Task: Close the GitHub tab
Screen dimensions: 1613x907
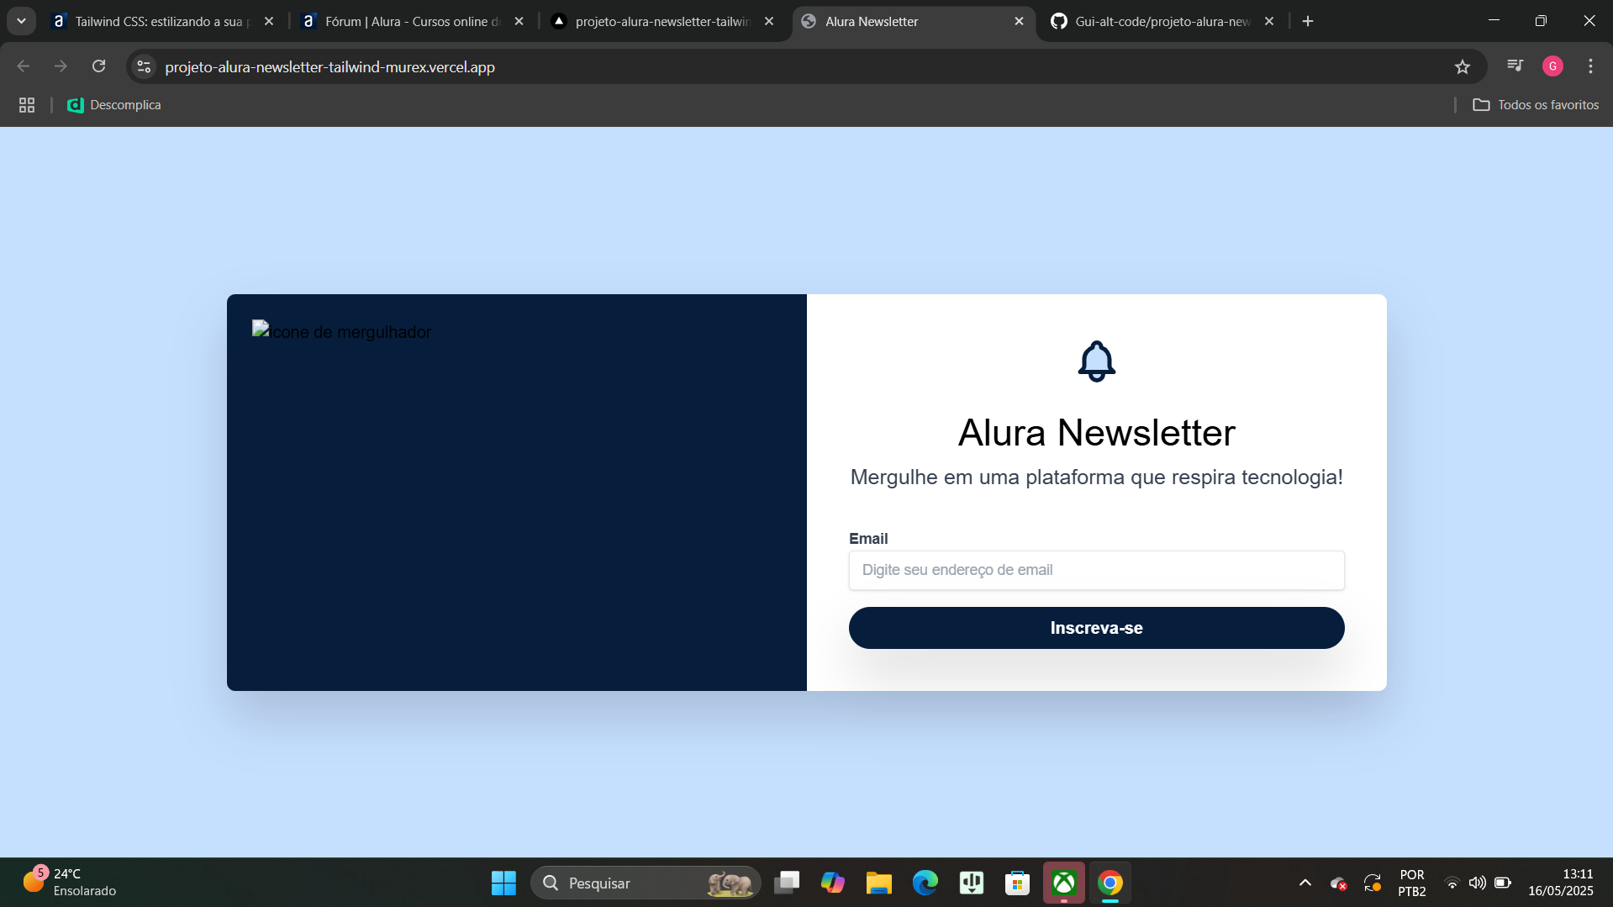Action: (1269, 22)
